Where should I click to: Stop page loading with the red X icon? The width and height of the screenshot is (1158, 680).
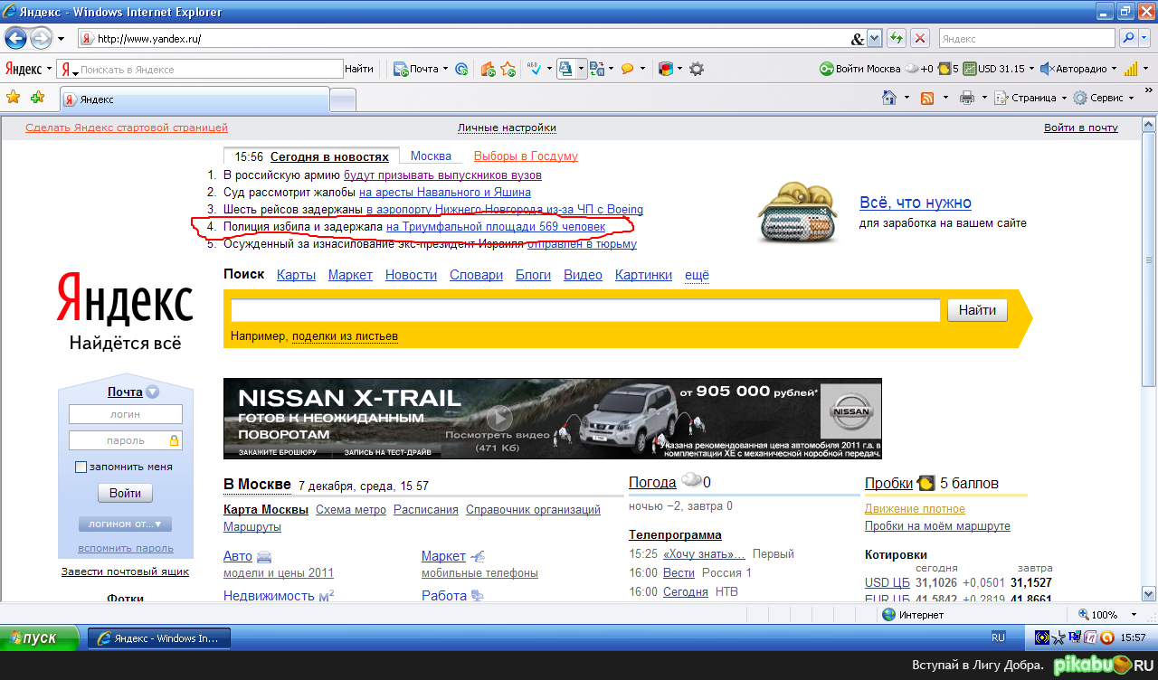pyautogui.click(x=920, y=39)
